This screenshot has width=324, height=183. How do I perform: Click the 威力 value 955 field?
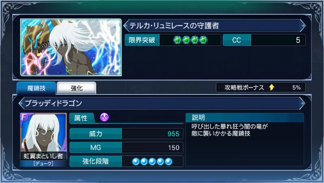[x=152, y=134]
